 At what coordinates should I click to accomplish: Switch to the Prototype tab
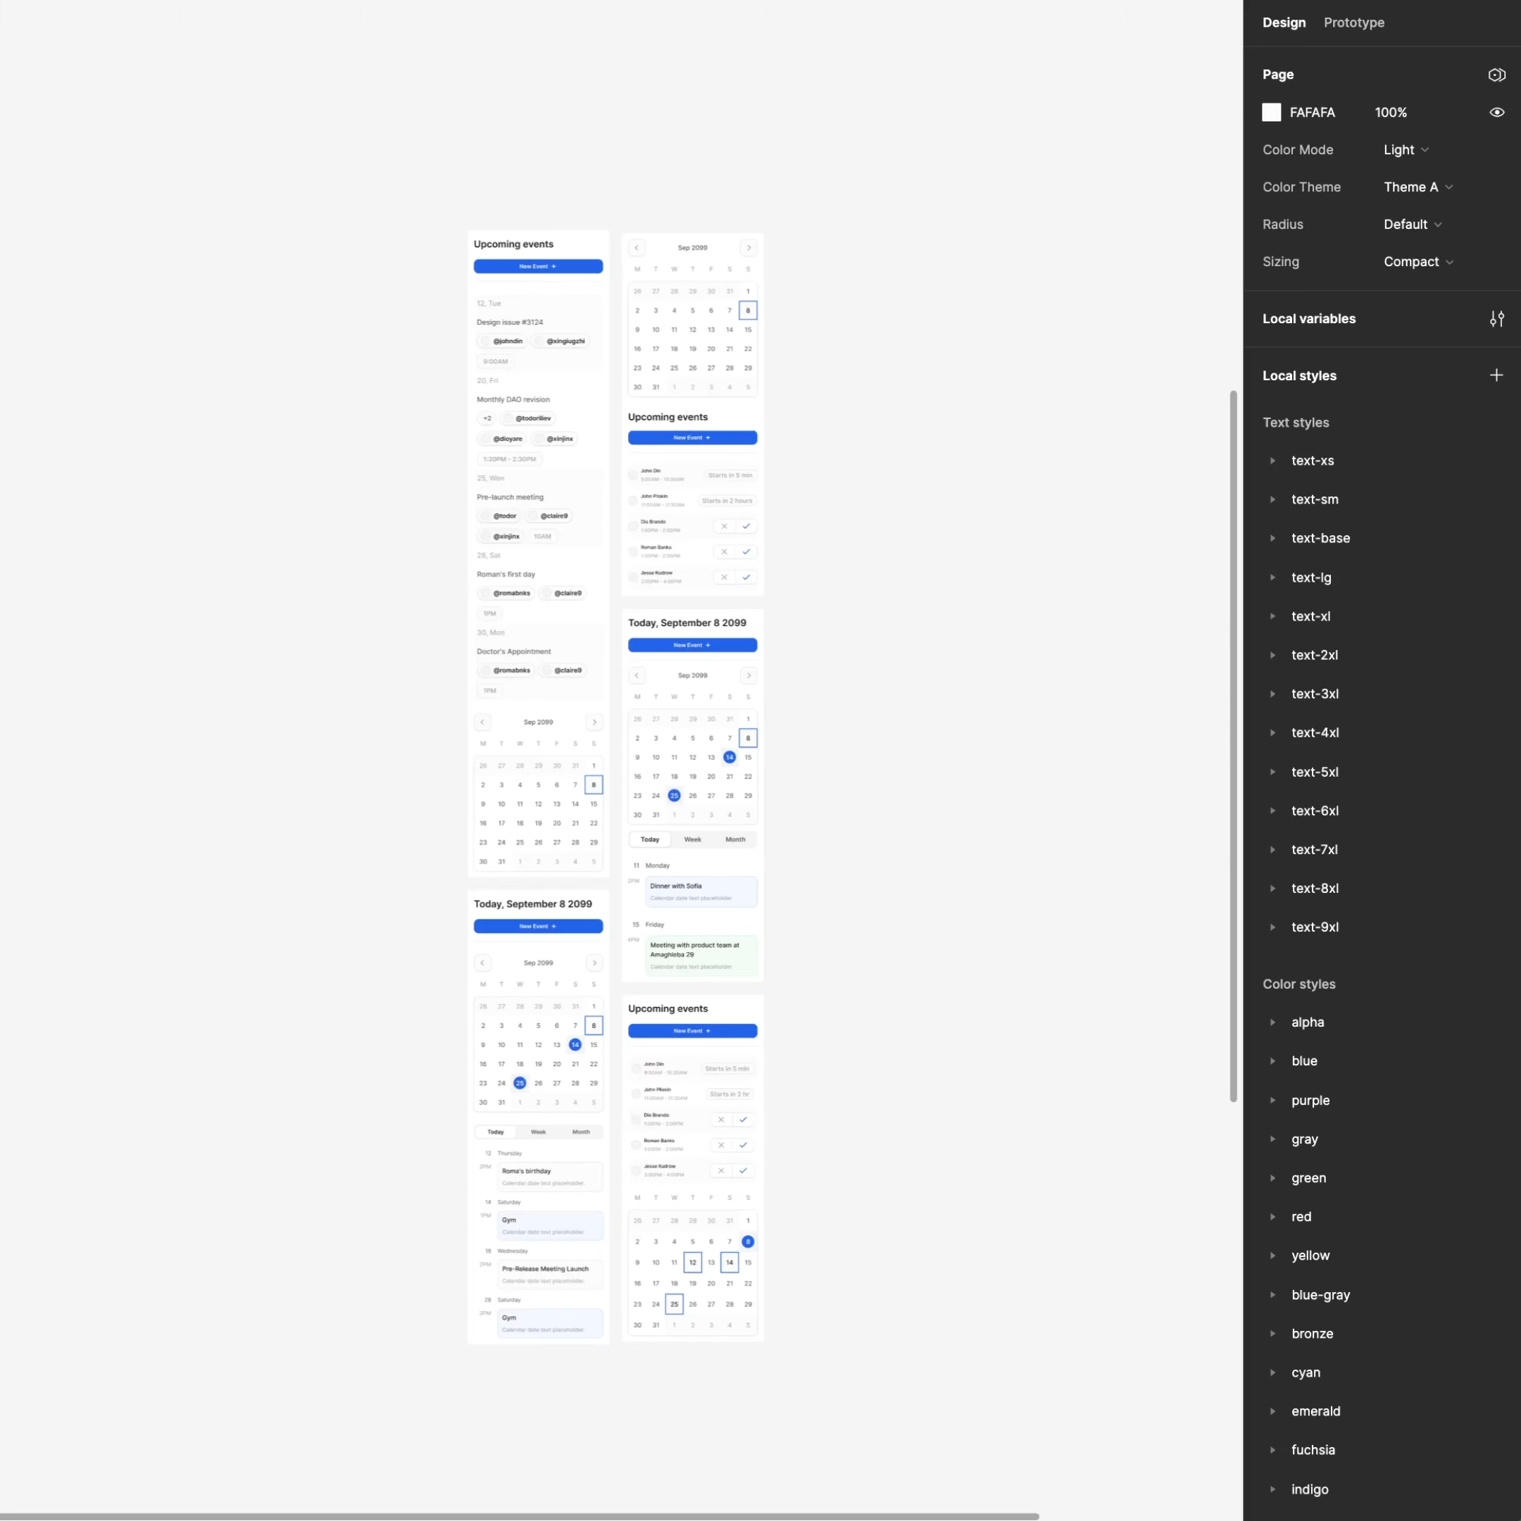(1353, 22)
